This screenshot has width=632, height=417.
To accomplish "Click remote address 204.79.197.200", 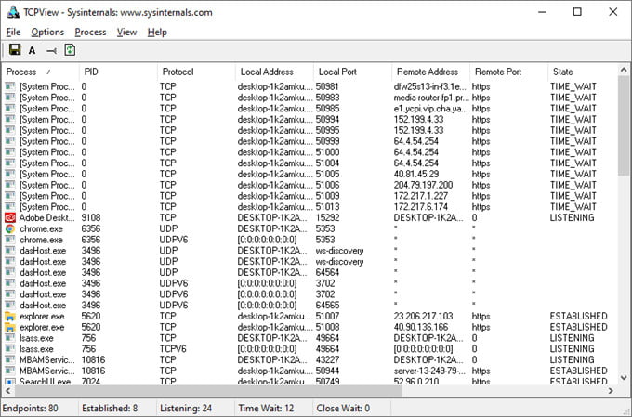I will pyautogui.click(x=423, y=185).
